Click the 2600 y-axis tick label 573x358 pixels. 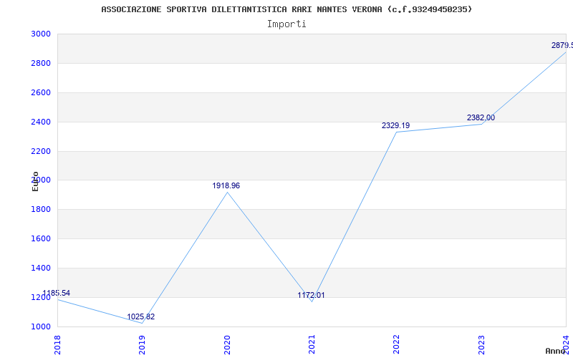pos(41,92)
